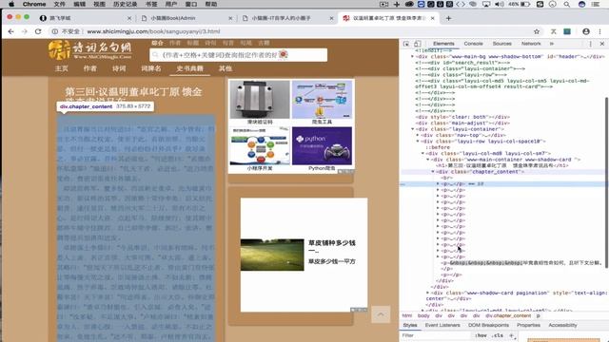Click the not-secure site info icon
This screenshot has width=609, height=342.
click(x=55, y=31)
